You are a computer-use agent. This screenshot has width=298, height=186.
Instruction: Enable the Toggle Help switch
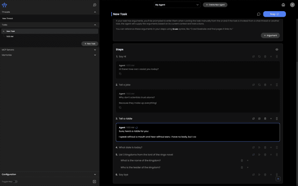click(x=15, y=181)
